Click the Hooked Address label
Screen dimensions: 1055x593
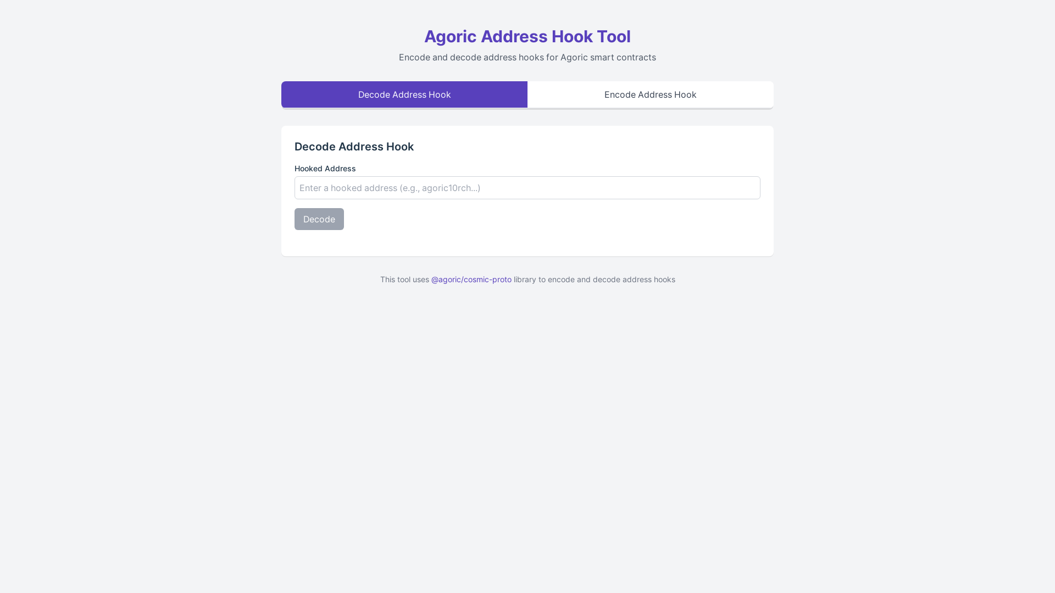pyautogui.click(x=325, y=169)
